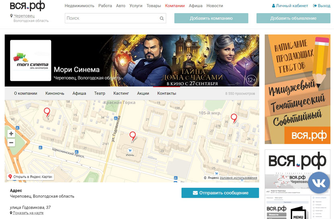This screenshot has width=334, height=219.
Task: Zoom out the map with minus button
Action: [x=11, y=143]
